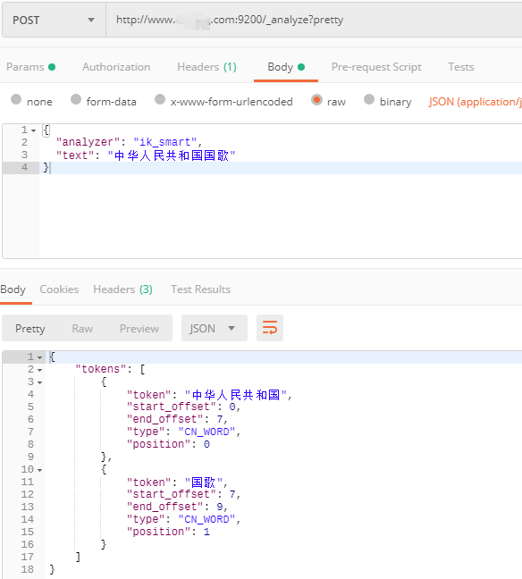Open the POST method dropdown
Screen dimensions: 522x579
tap(54, 20)
